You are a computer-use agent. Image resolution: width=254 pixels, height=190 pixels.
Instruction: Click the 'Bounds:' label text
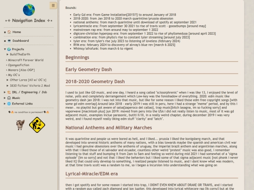(x=71, y=8)
